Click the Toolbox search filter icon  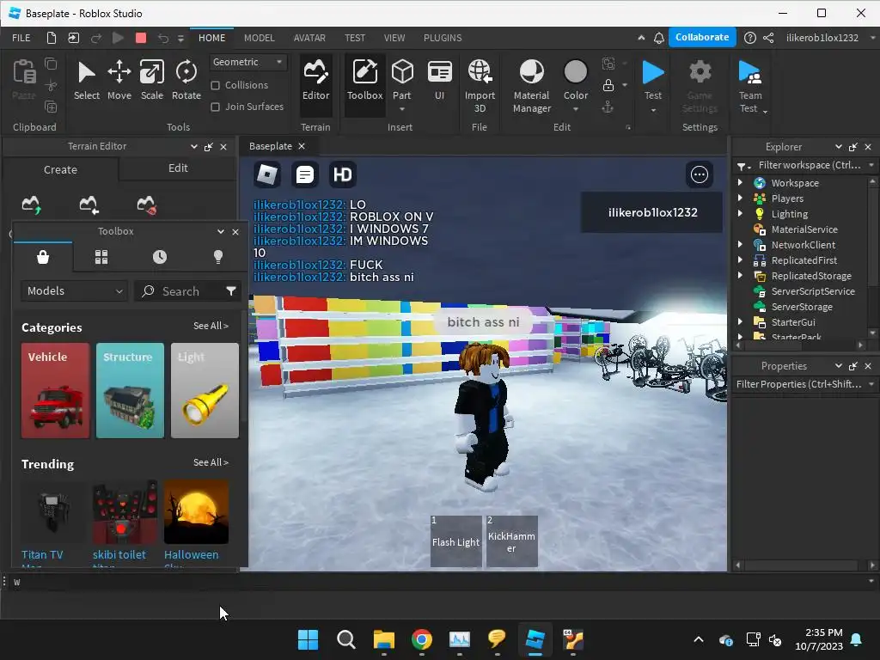(x=230, y=290)
